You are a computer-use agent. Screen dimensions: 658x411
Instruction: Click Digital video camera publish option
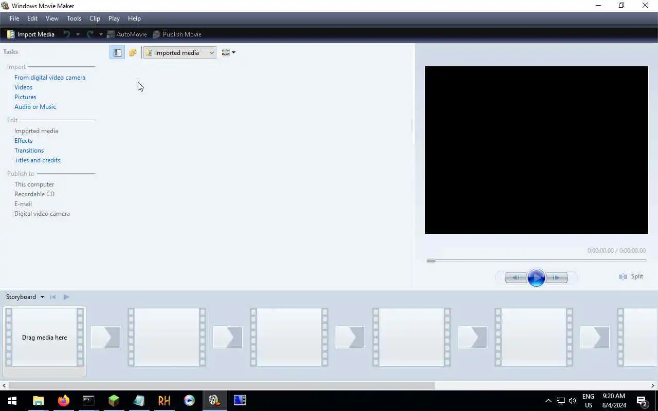(42, 214)
